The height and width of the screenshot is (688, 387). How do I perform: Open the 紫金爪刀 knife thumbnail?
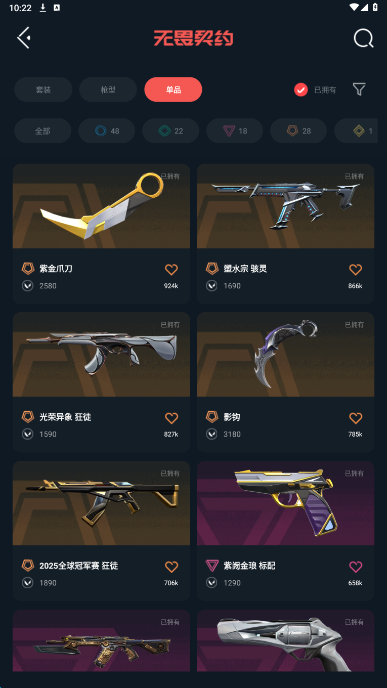point(101,206)
